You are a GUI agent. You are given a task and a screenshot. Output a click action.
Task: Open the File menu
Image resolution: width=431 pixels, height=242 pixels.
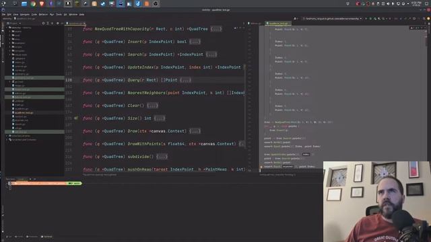3,14
